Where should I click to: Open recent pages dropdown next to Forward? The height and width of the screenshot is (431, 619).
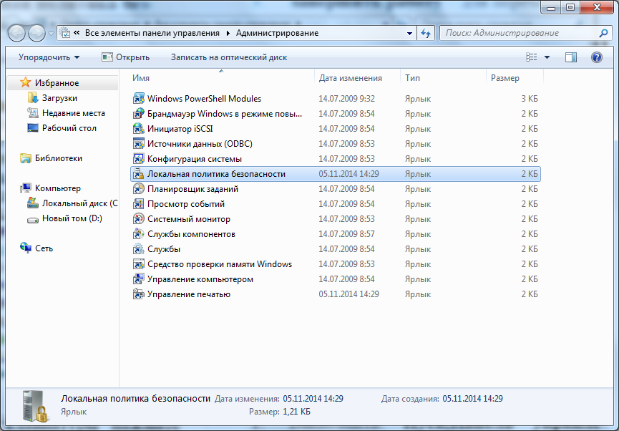(x=52, y=34)
